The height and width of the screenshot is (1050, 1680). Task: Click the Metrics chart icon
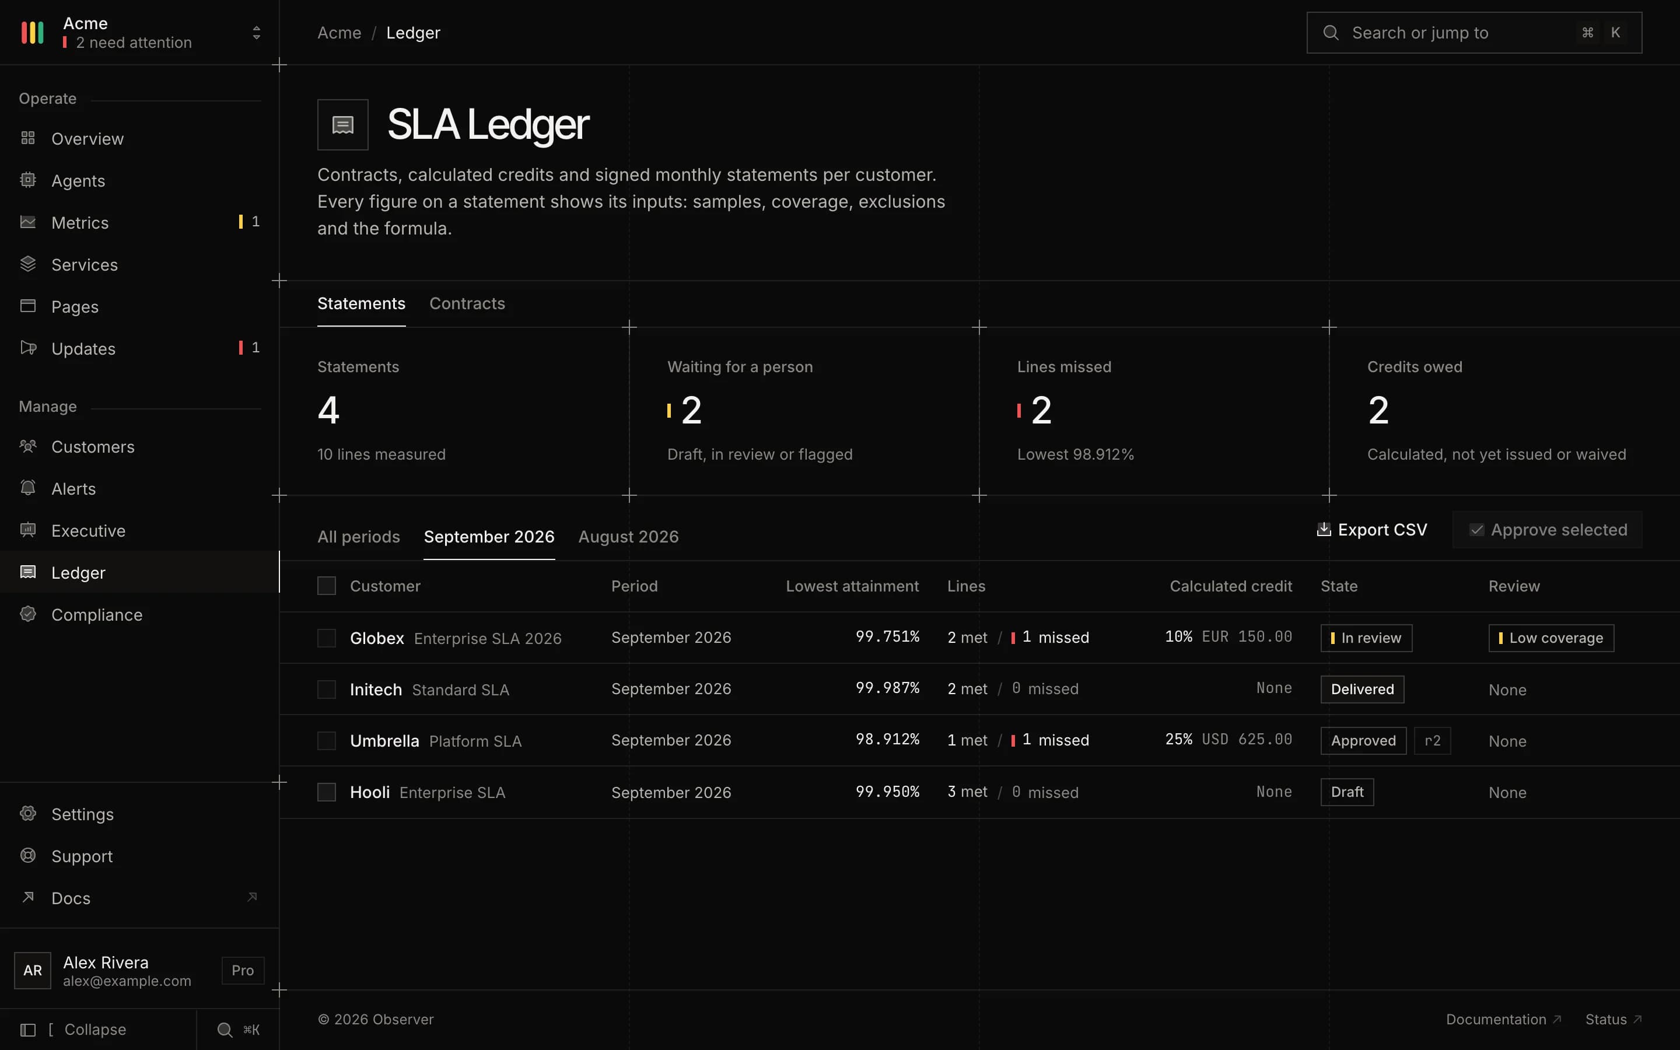coord(28,222)
